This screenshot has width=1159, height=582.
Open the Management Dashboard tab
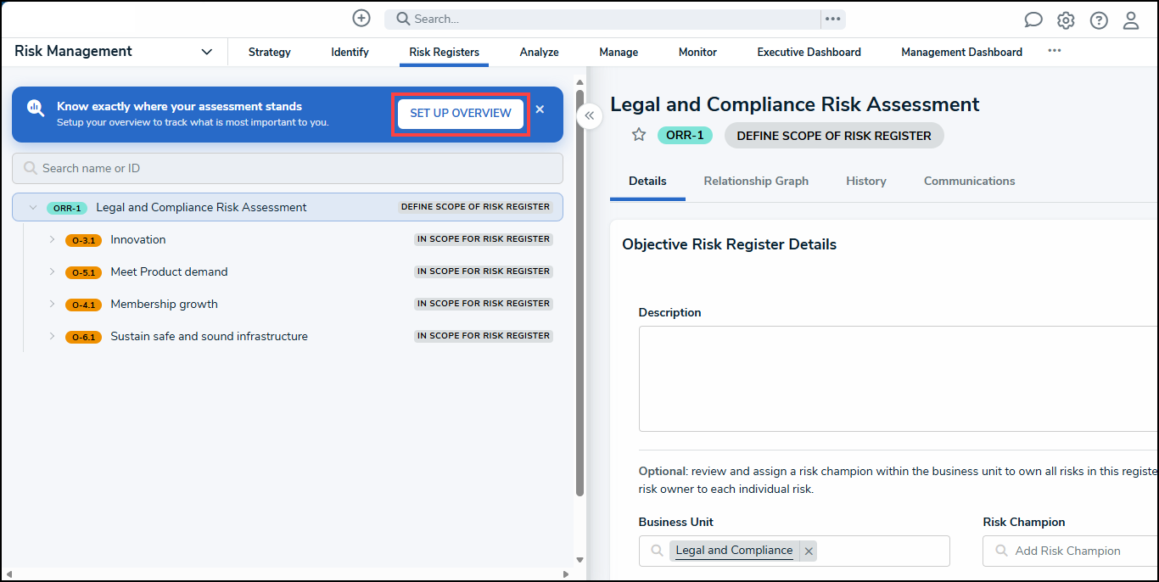point(961,52)
